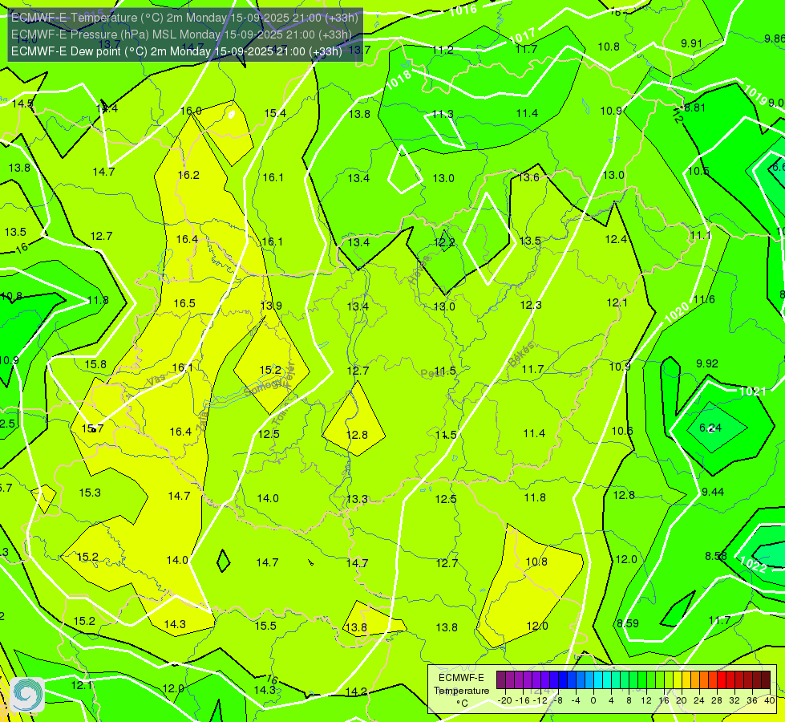The width and height of the screenshot is (785, 722).
Task: Click the 10.6 temperature value
Action: [x=621, y=431]
